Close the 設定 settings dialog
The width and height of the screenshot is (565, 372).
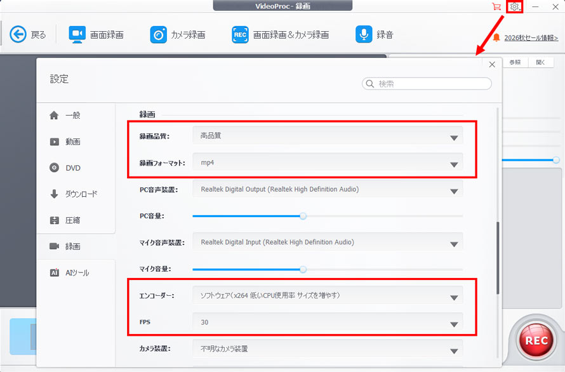point(492,65)
